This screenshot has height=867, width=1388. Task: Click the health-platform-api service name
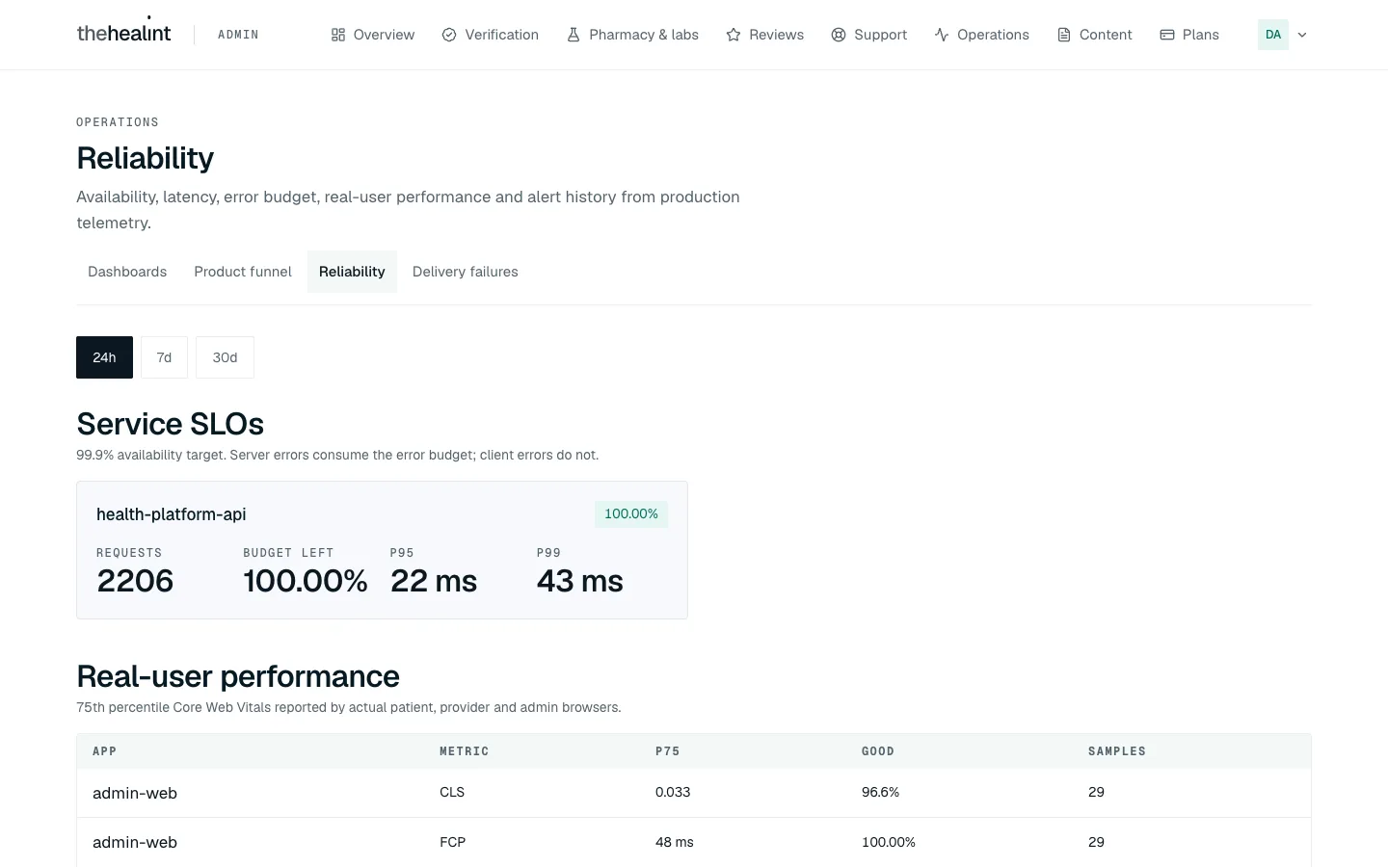pos(172,514)
